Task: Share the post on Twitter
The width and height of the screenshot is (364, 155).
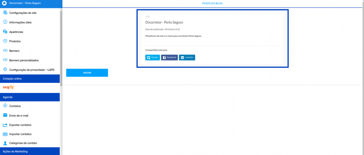Action: [153, 58]
